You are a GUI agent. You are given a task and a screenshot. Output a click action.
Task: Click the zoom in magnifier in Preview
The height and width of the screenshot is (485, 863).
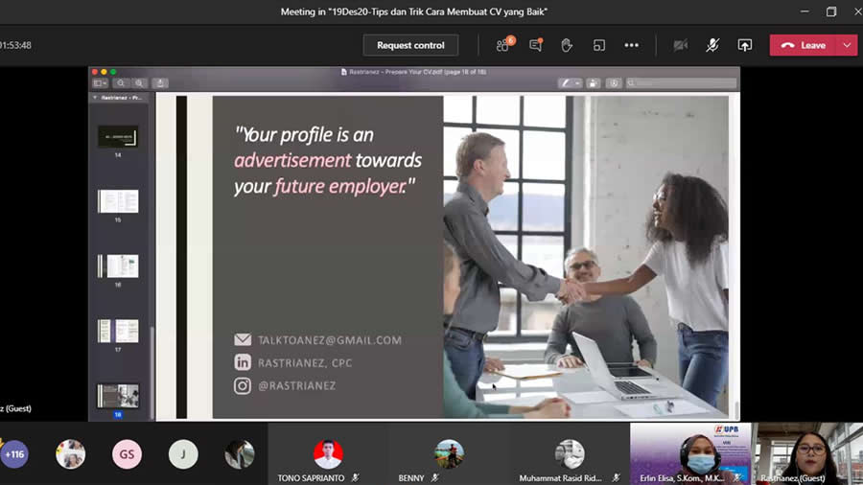pos(140,83)
